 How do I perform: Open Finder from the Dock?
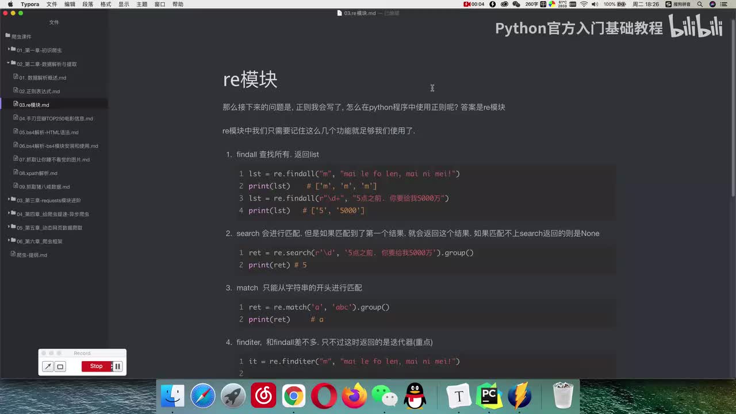click(172, 396)
